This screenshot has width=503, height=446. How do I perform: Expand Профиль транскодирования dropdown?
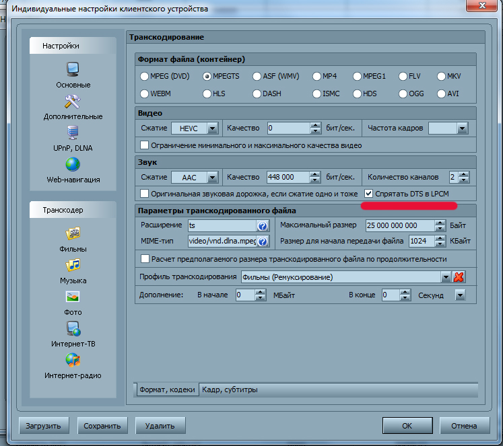445,277
